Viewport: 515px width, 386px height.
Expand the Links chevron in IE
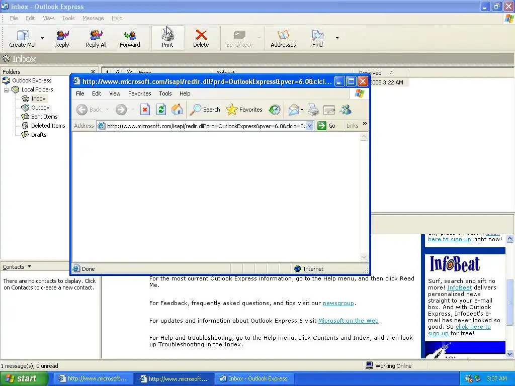pos(365,124)
